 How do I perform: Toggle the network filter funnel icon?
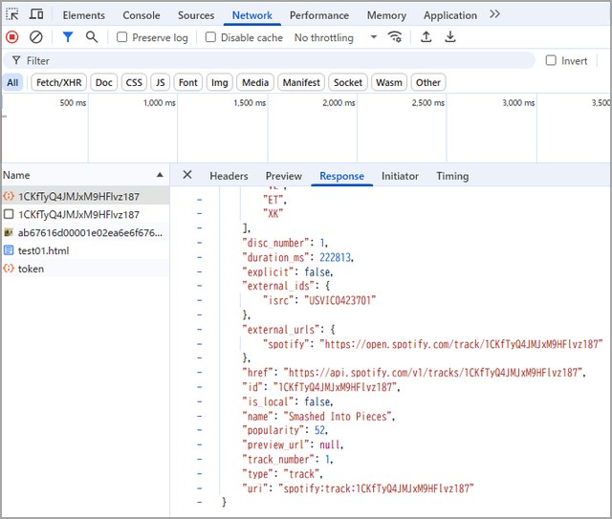68,37
